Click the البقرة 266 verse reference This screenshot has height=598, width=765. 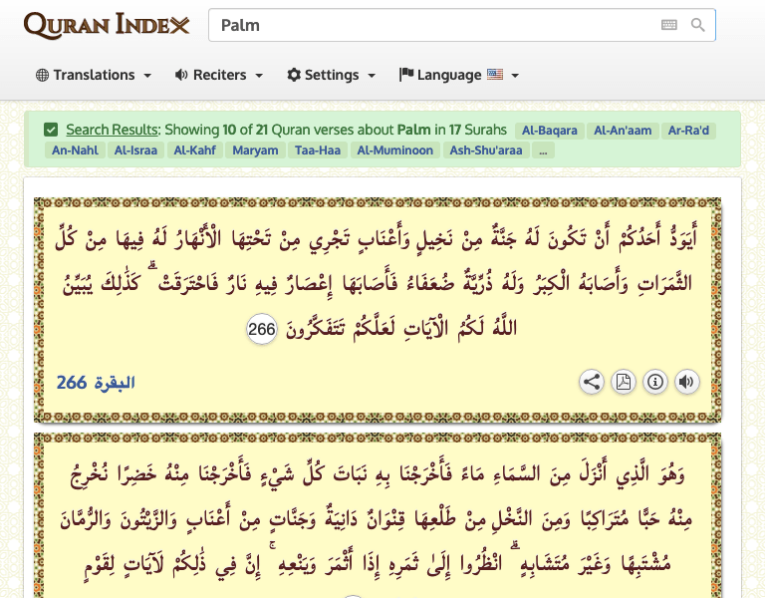(x=96, y=383)
